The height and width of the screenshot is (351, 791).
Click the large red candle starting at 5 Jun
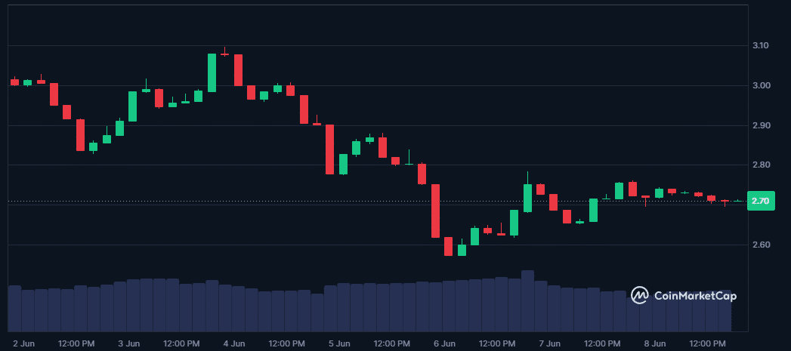pyautogui.click(x=329, y=149)
